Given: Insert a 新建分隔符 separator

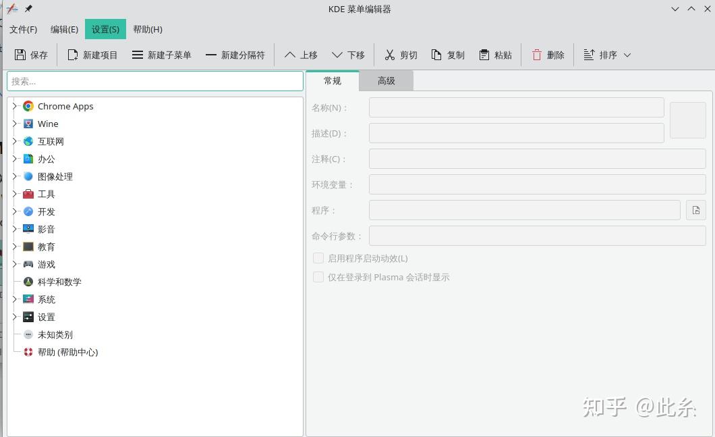Looking at the screenshot, I should [x=212, y=55].
